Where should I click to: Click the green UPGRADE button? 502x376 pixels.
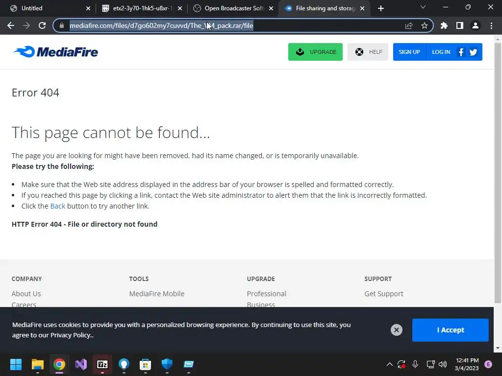[x=315, y=52]
